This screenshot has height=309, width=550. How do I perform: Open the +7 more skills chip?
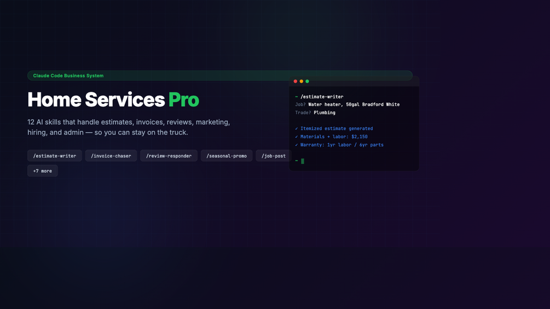point(43,171)
